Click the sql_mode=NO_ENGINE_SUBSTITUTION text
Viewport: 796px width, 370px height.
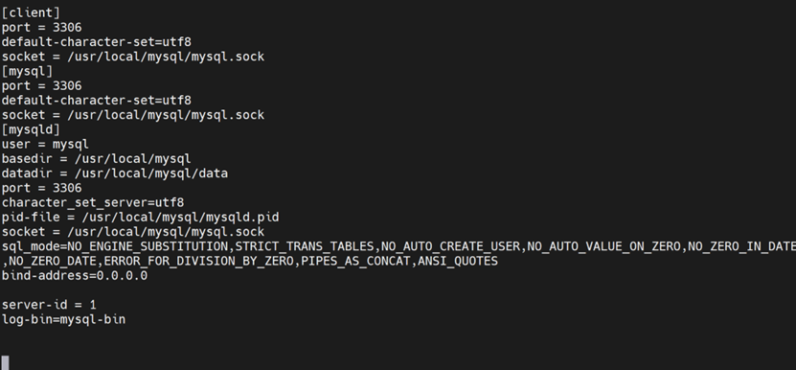click(x=115, y=246)
